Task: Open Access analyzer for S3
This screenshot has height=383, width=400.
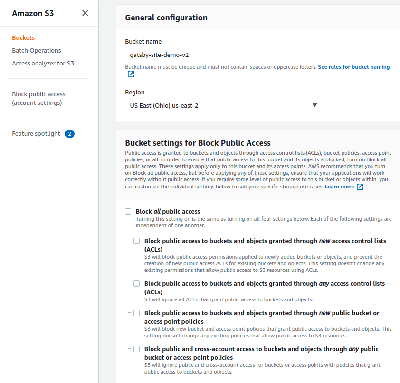Action: [x=43, y=63]
